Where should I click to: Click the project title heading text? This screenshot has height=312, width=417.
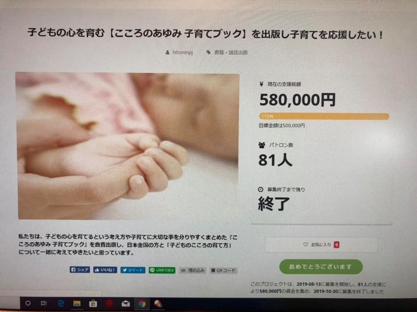click(205, 34)
